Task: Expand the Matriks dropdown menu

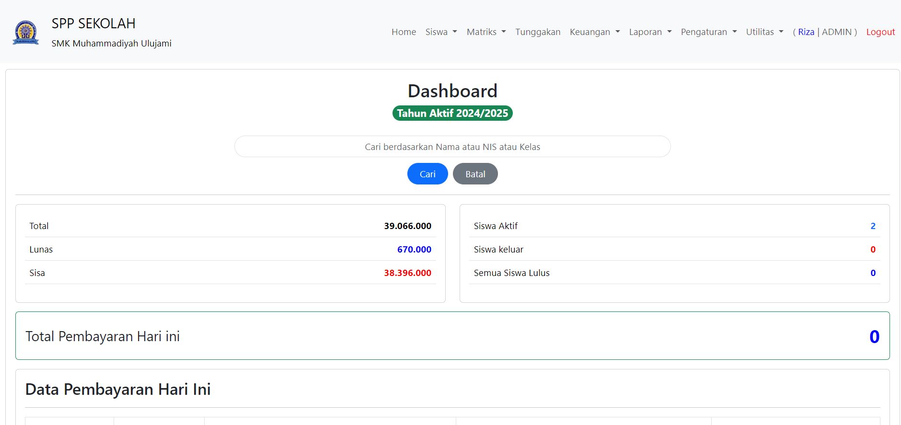Action: click(x=486, y=32)
